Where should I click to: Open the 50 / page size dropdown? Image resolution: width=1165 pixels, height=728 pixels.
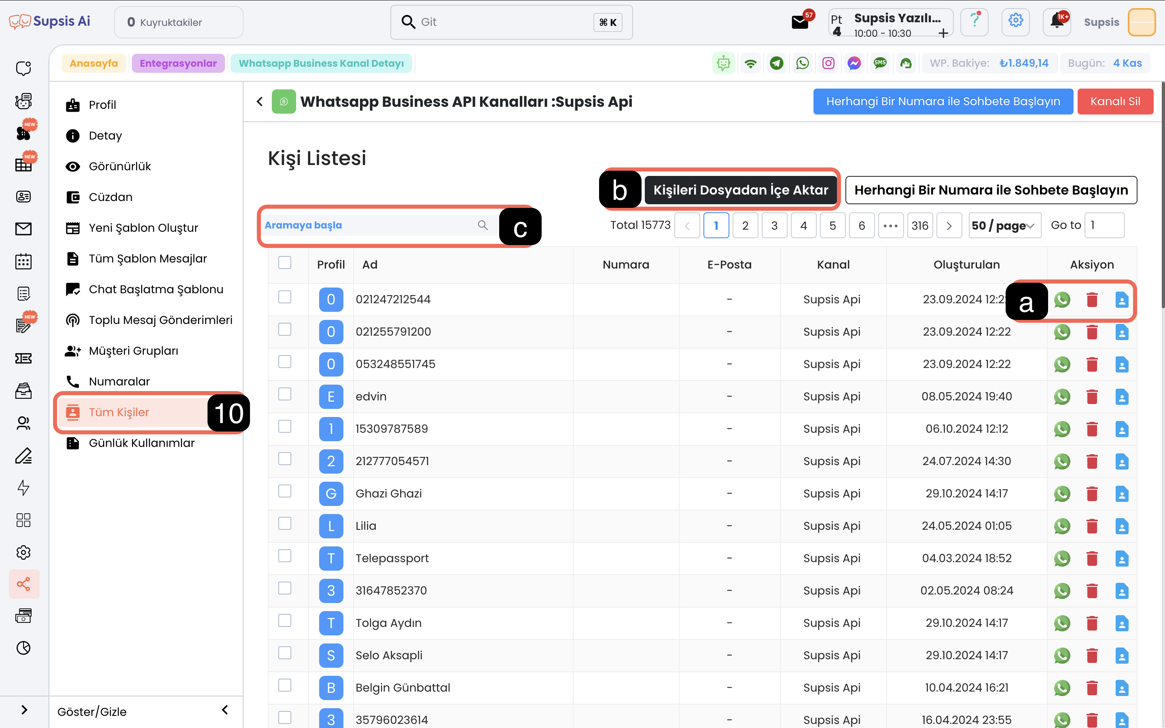[x=1005, y=225]
